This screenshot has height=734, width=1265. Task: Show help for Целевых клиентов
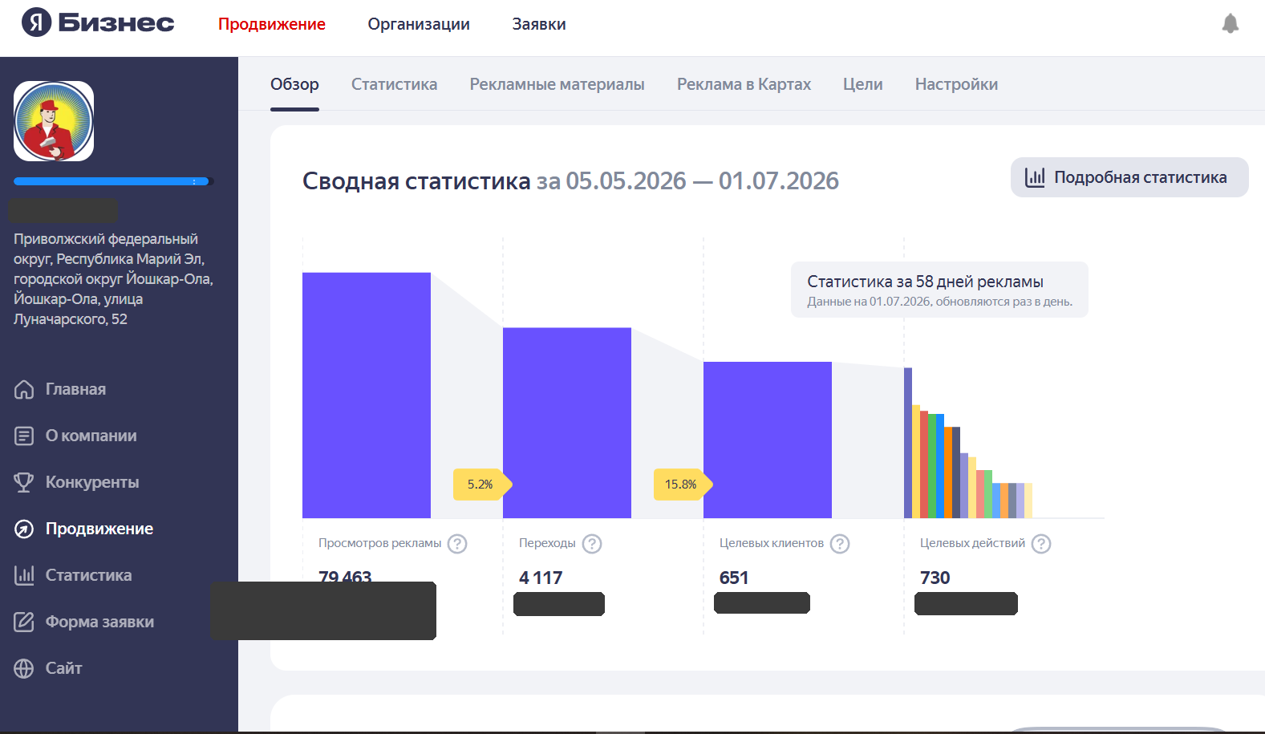[840, 544]
